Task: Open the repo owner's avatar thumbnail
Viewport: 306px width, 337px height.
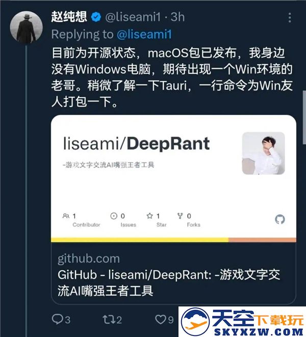Action: pos(264,153)
